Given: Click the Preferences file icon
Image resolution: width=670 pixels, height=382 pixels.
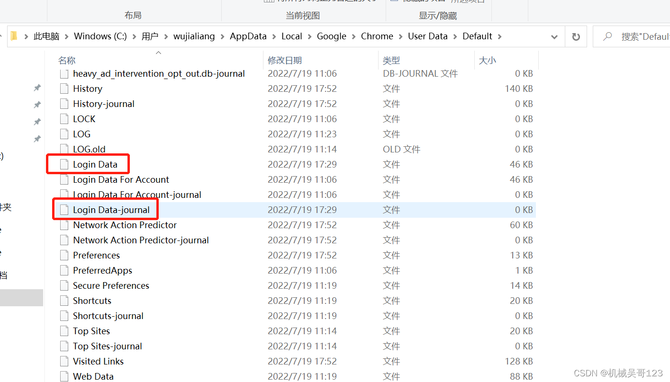Looking at the screenshot, I should (64, 255).
